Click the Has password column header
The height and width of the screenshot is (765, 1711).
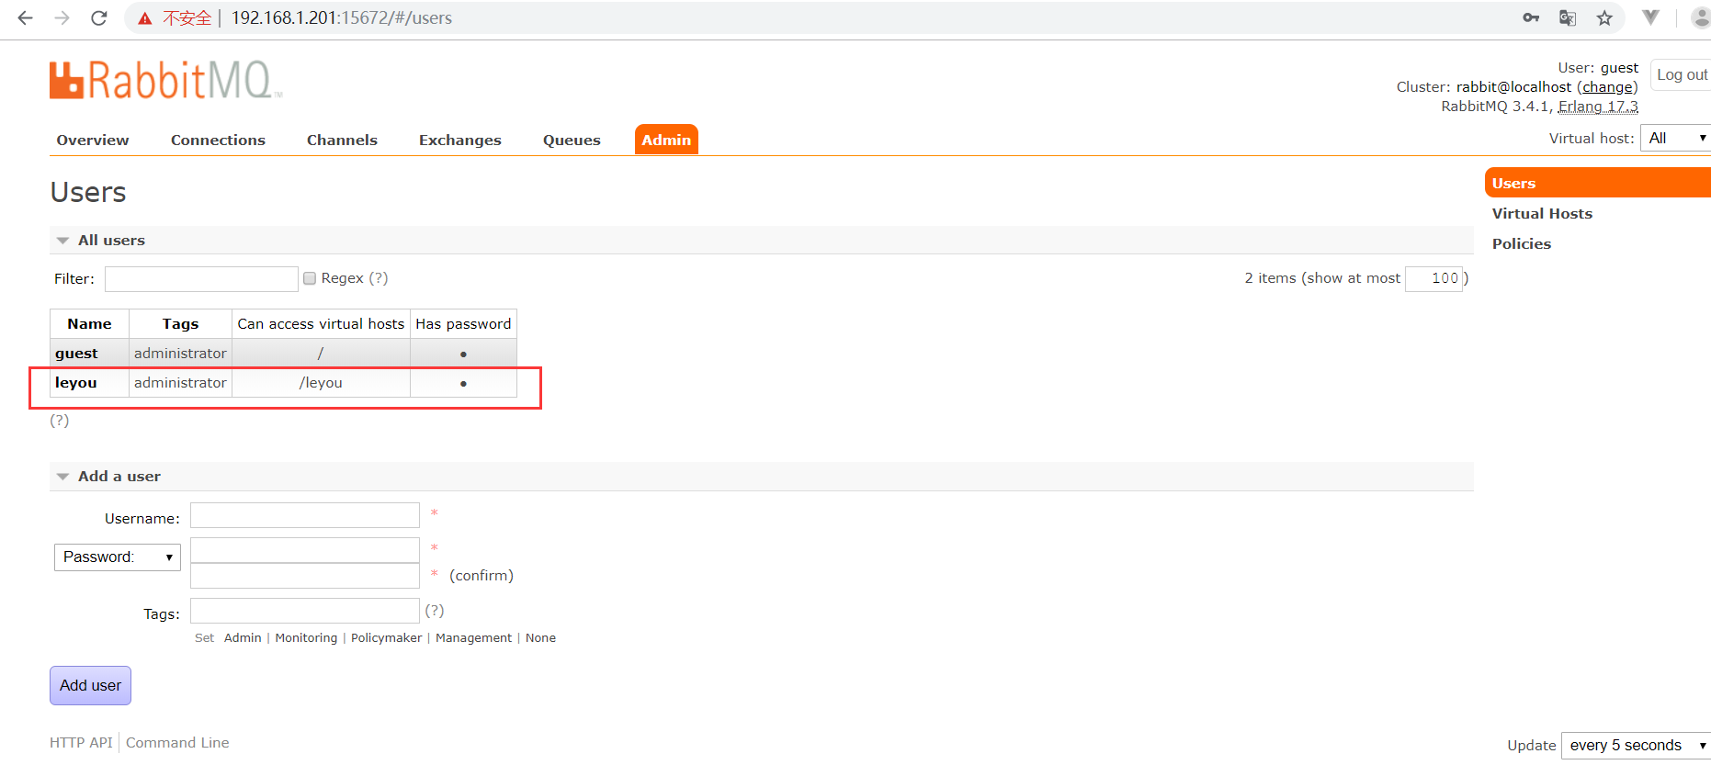click(463, 324)
